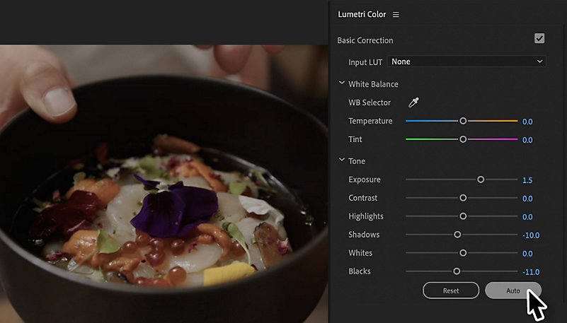This screenshot has height=323, width=567.
Task: Click the Blacks slider handle
Action: tap(457, 271)
